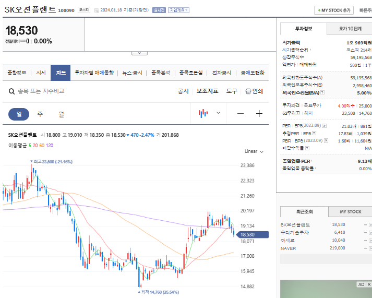Click the 시가총액 1조 969억원 value

(x=359, y=43)
